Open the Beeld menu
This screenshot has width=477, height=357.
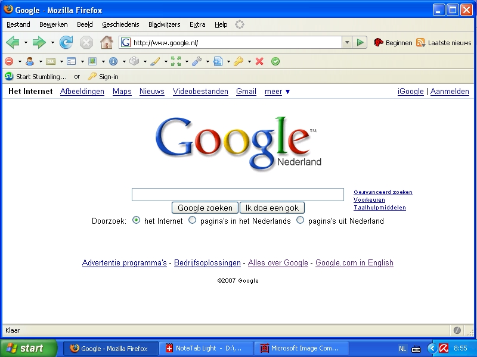click(x=85, y=24)
